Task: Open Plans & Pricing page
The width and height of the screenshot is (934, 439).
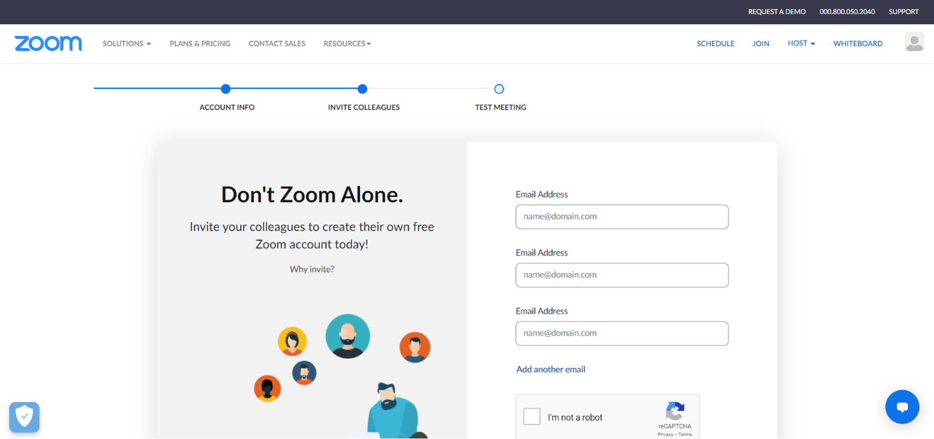Action: pyautogui.click(x=200, y=44)
